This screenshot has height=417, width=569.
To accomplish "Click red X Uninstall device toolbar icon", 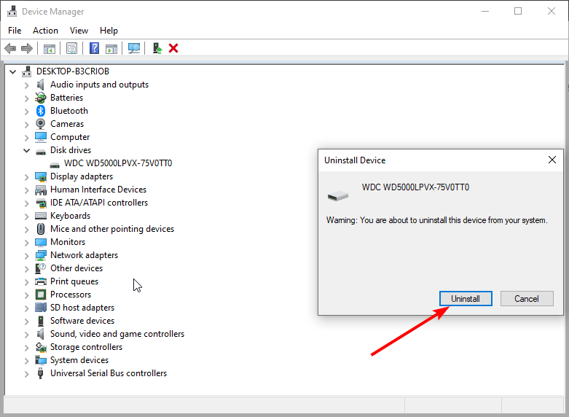I will pos(173,48).
